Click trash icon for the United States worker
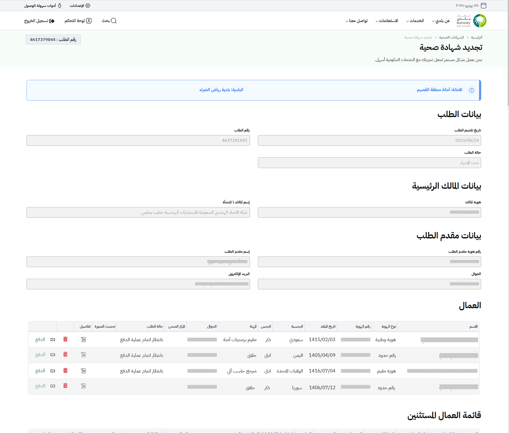The width and height of the screenshot is (509, 433). pyautogui.click(x=65, y=371)
